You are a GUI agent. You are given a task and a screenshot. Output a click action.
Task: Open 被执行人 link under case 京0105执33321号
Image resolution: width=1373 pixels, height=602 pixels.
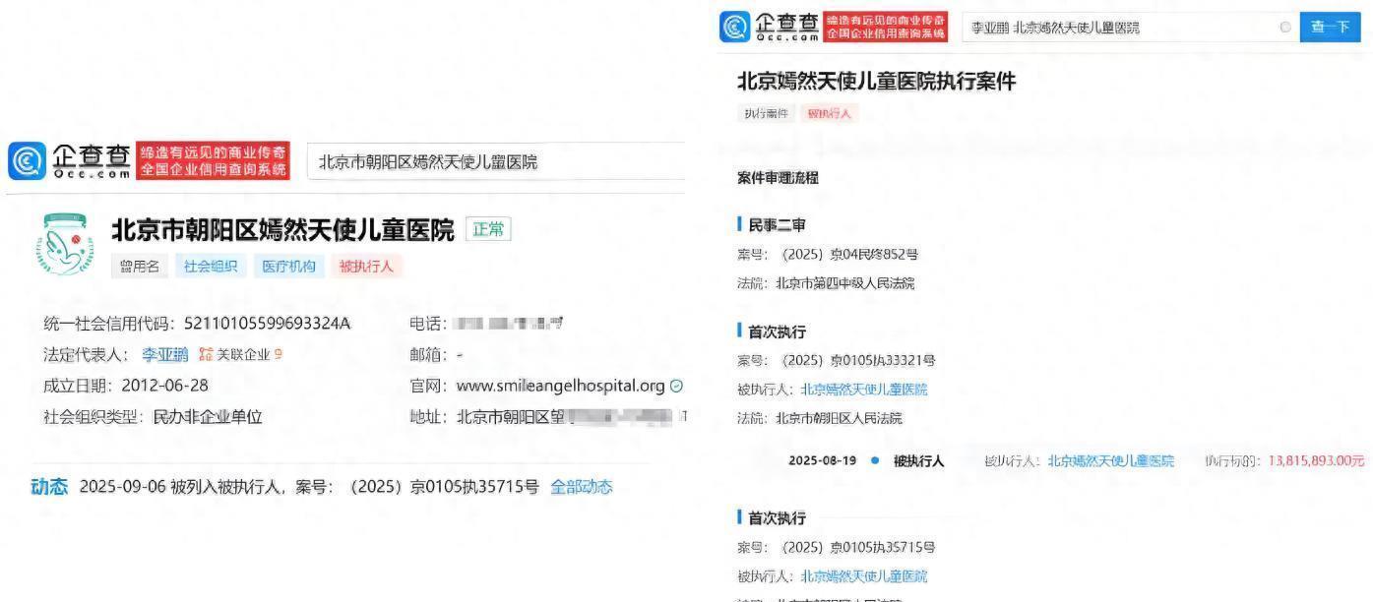tap(864, 389)
